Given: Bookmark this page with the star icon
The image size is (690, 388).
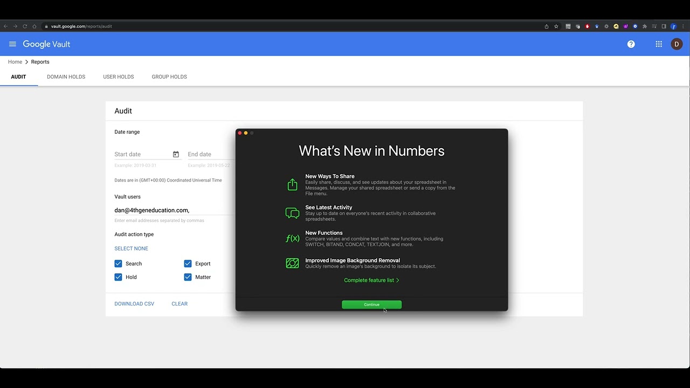Looking at the screenshot, I should tap(556, 26).
